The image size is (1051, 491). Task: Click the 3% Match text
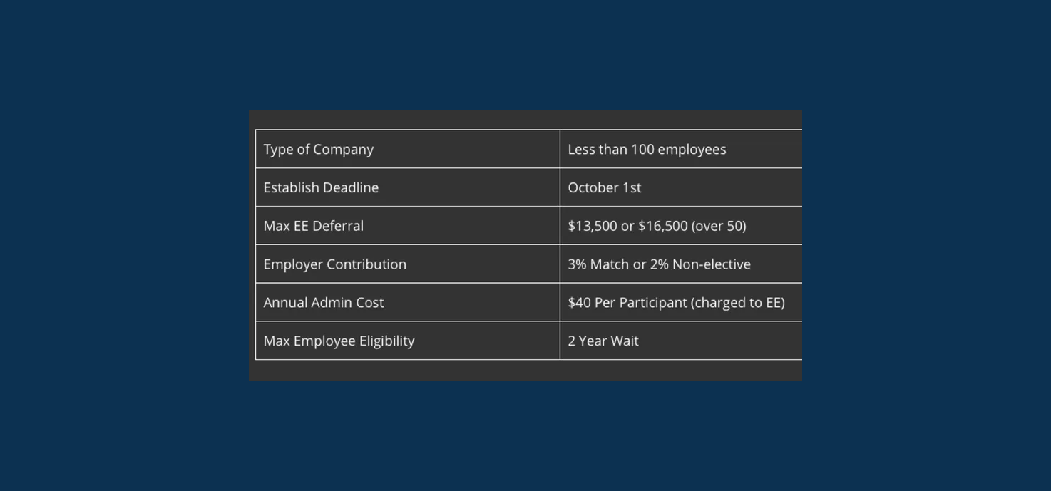click(x=598, y=264)
